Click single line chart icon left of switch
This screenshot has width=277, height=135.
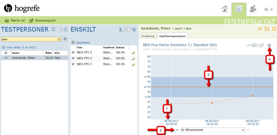tap(249, 45)
